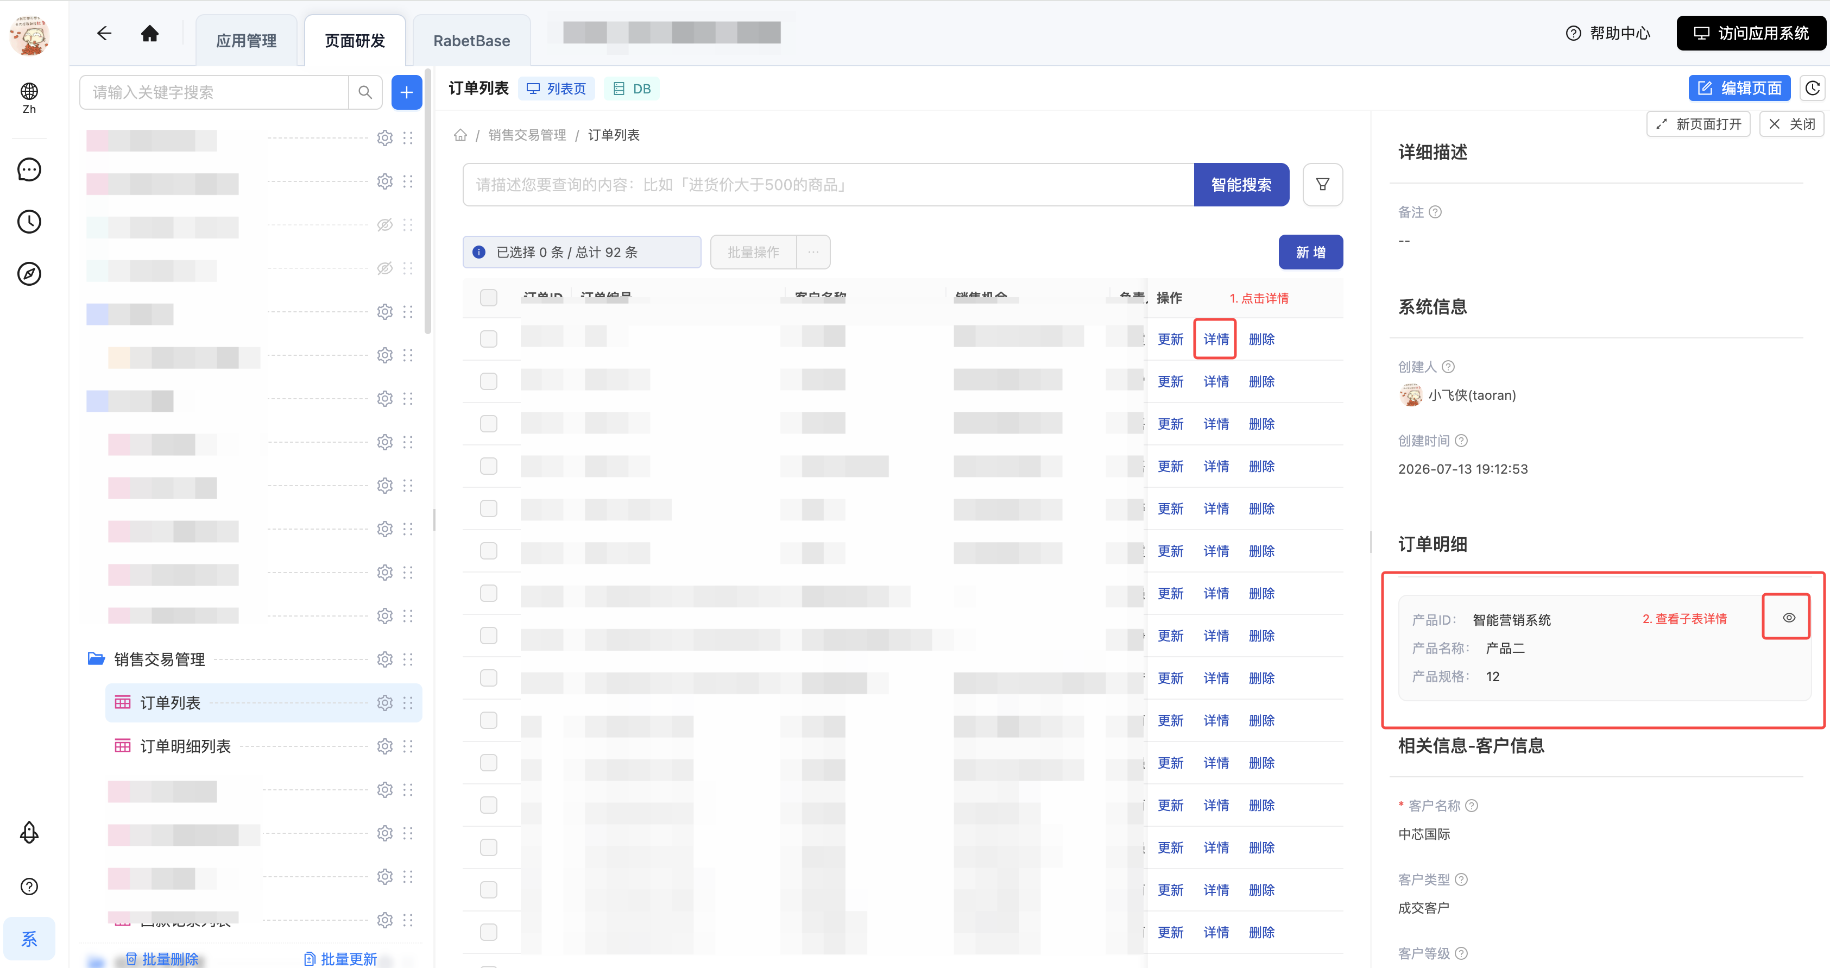Click 批量删除 at sidebar bottom
1830x968 pixels.
click(x=163, y=959)
